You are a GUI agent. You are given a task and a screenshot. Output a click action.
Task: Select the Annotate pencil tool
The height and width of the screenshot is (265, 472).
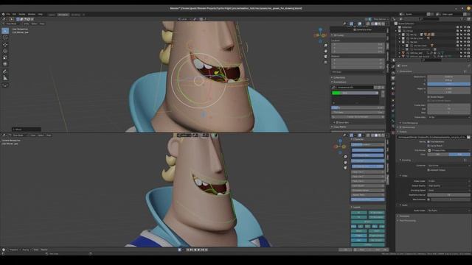[x=5, y=71]
